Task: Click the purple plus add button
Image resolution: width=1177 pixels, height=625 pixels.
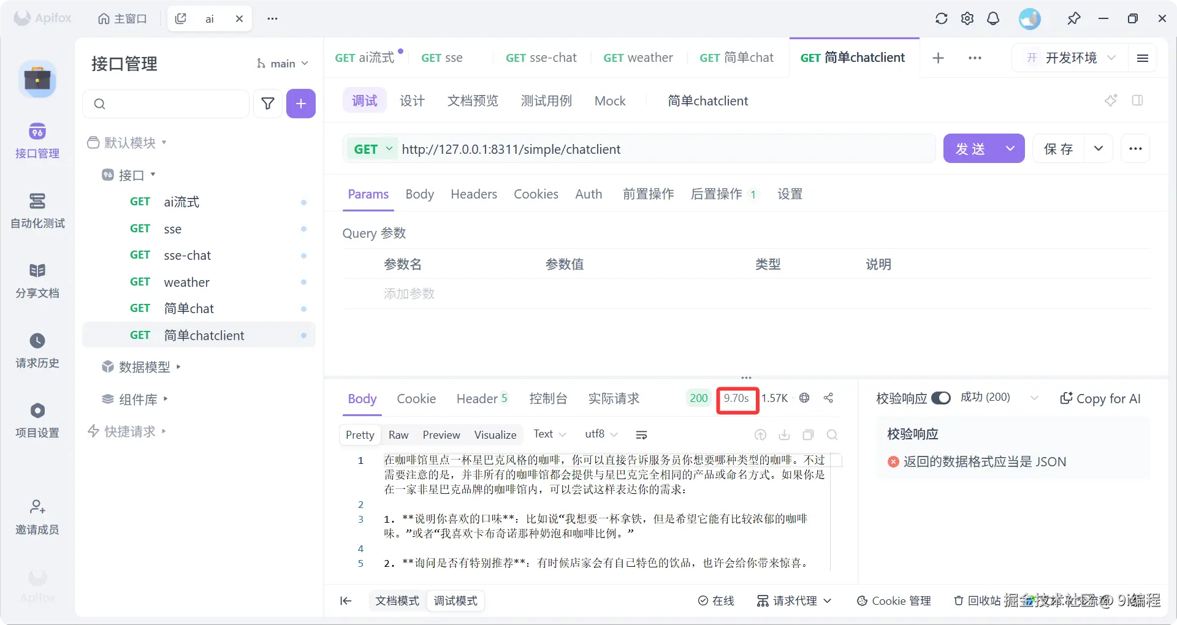Action: coord(301,104)
